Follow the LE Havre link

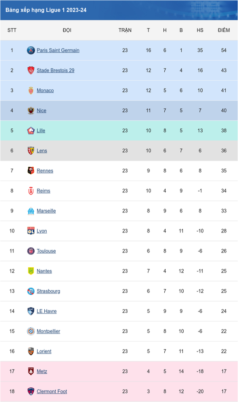pyautogui.click(x=47, y=311)
